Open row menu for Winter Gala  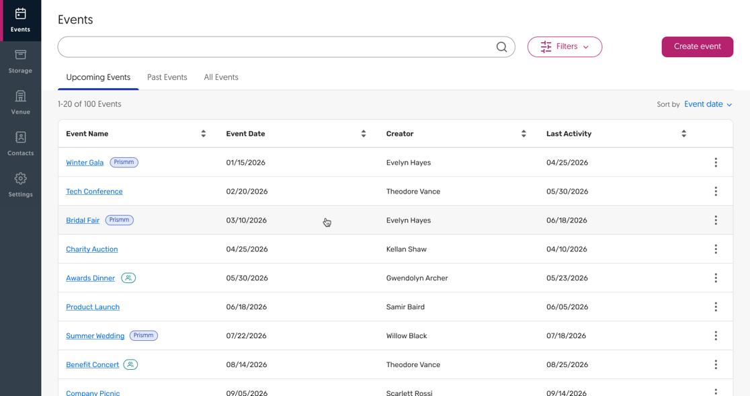(x=716, y=163)
